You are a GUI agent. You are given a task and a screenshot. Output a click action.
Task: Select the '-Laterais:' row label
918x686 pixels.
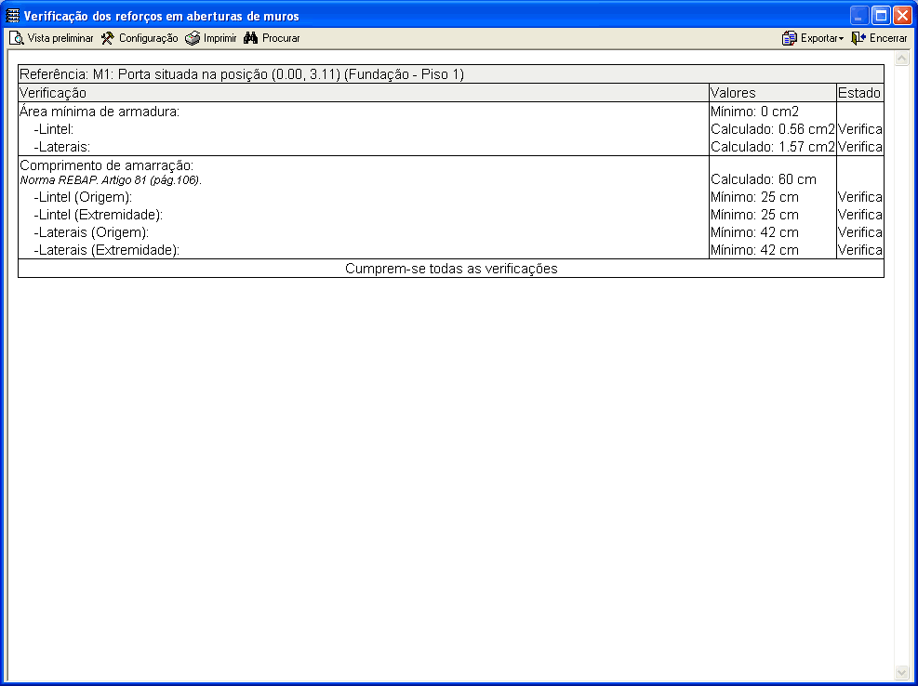(x=62, y=147)
